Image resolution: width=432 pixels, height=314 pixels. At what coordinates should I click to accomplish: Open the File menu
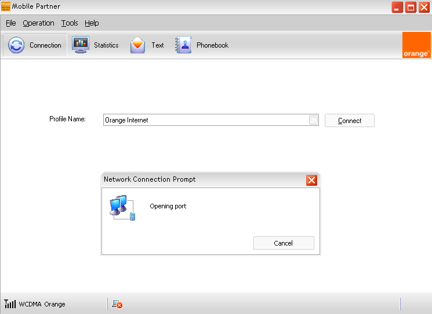click(x=11, y=23)
